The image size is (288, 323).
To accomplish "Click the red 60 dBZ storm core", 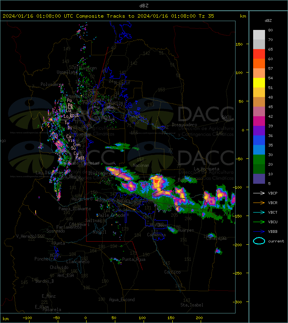I will tap(157, 181).
